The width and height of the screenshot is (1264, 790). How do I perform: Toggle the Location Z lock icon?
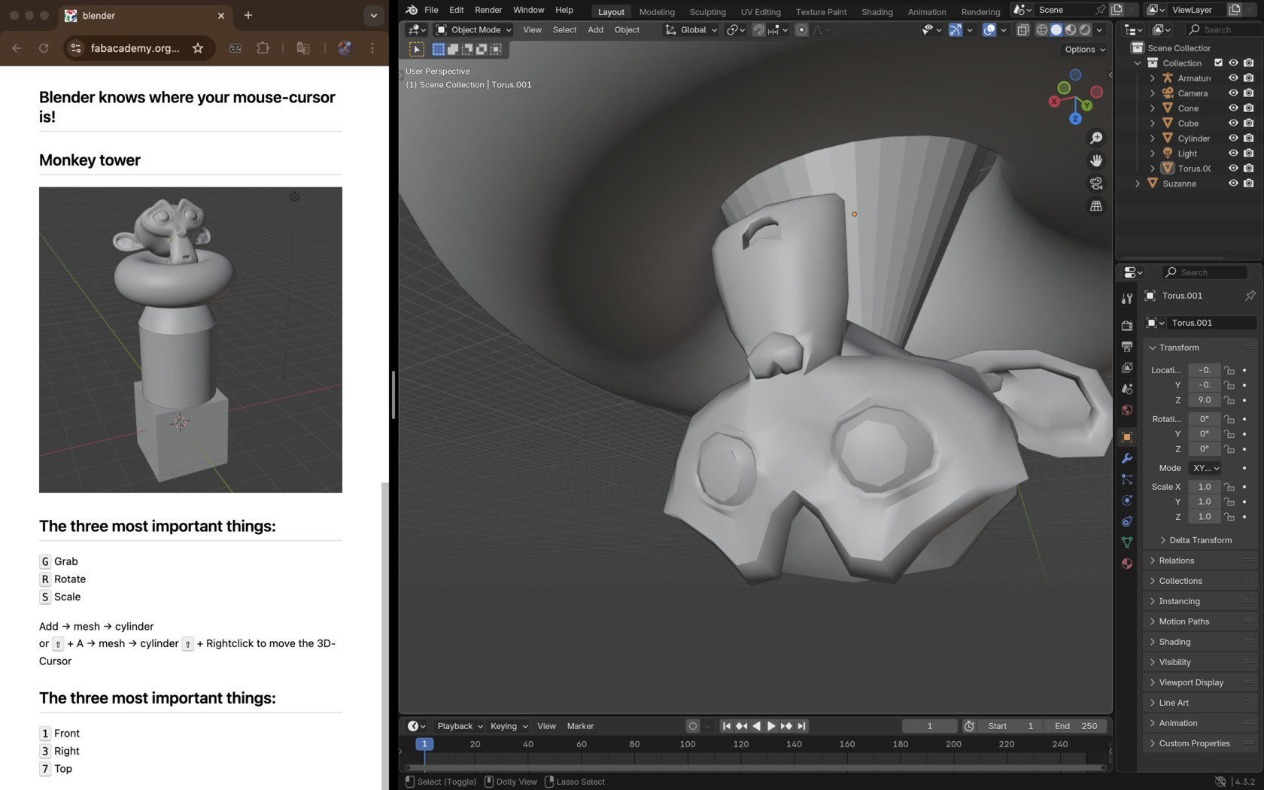click(x=1229, y=400)
